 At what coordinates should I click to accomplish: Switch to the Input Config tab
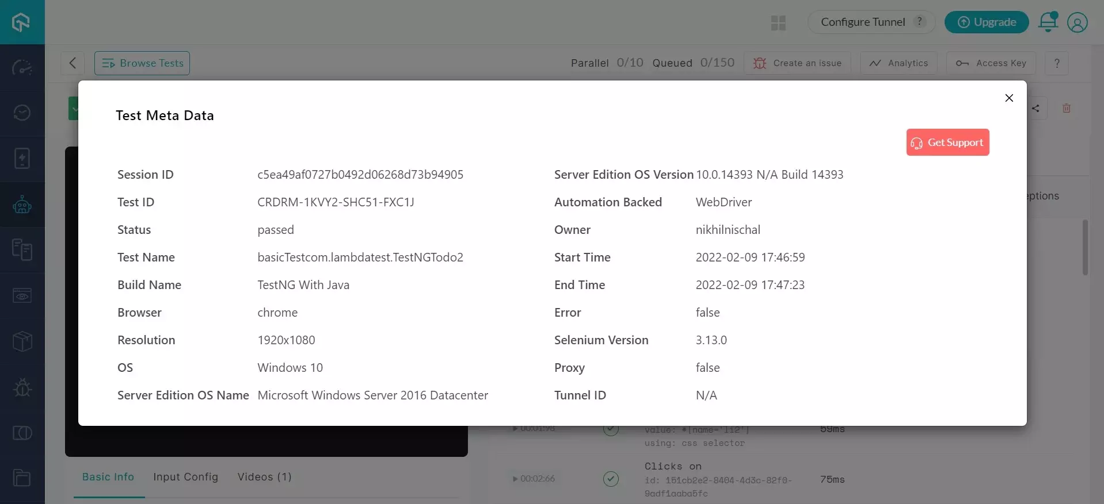[x=185, y=477]
